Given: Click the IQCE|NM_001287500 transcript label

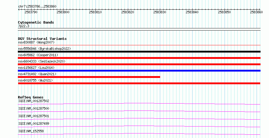Looking at the screenshot, I should (34, 108).
